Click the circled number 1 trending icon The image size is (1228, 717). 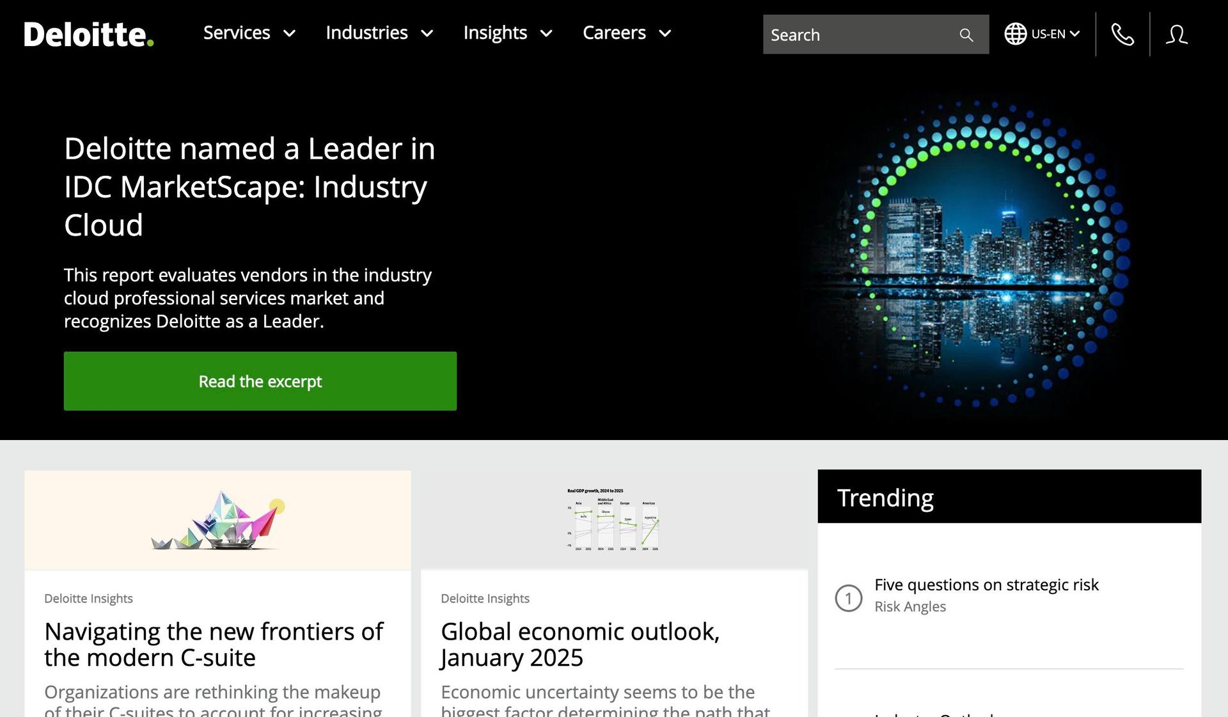(x=848, y=598)
